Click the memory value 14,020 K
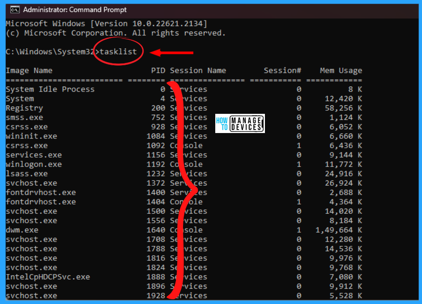 click(x=343, y=212)
